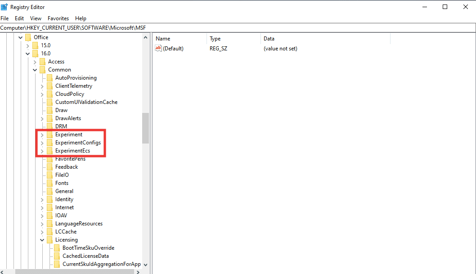Expand the LanguageResources key

pyautogui.click(x=42, y=224)
